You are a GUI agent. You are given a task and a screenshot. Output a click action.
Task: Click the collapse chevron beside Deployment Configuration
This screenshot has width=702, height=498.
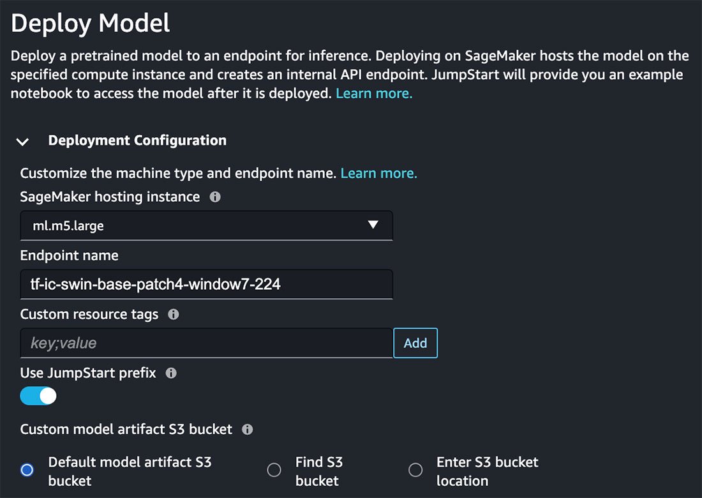pos(23,142)
